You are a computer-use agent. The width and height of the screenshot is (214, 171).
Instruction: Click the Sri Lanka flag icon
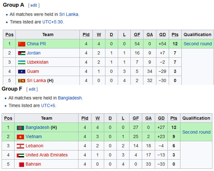[x=21, y=80]
